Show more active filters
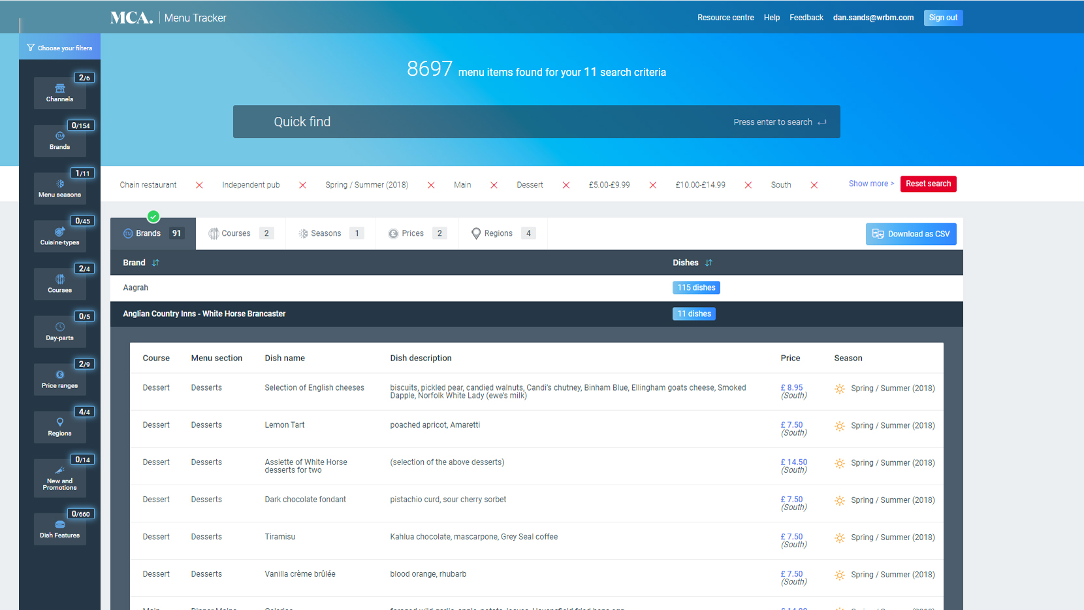 click(871, 184)
